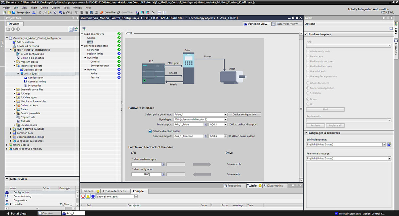Click browse icon next to Direction output field
Viewport: 399px width, 216px height.
[205, 136]
